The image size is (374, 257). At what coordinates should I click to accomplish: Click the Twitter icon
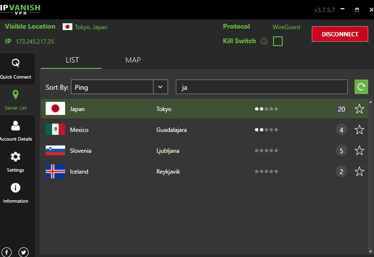coord(23,252)
